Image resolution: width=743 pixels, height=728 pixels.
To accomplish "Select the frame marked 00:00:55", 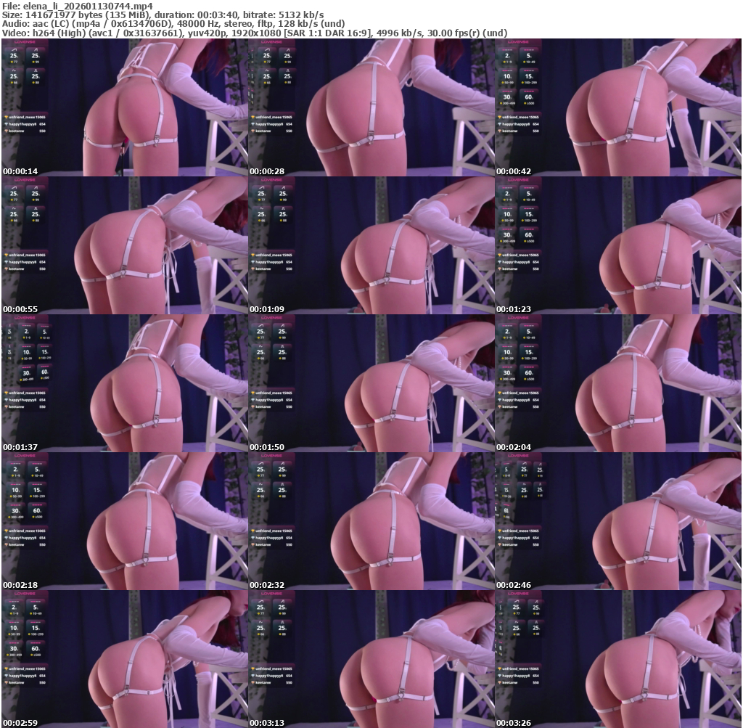I will coord(125,245).
